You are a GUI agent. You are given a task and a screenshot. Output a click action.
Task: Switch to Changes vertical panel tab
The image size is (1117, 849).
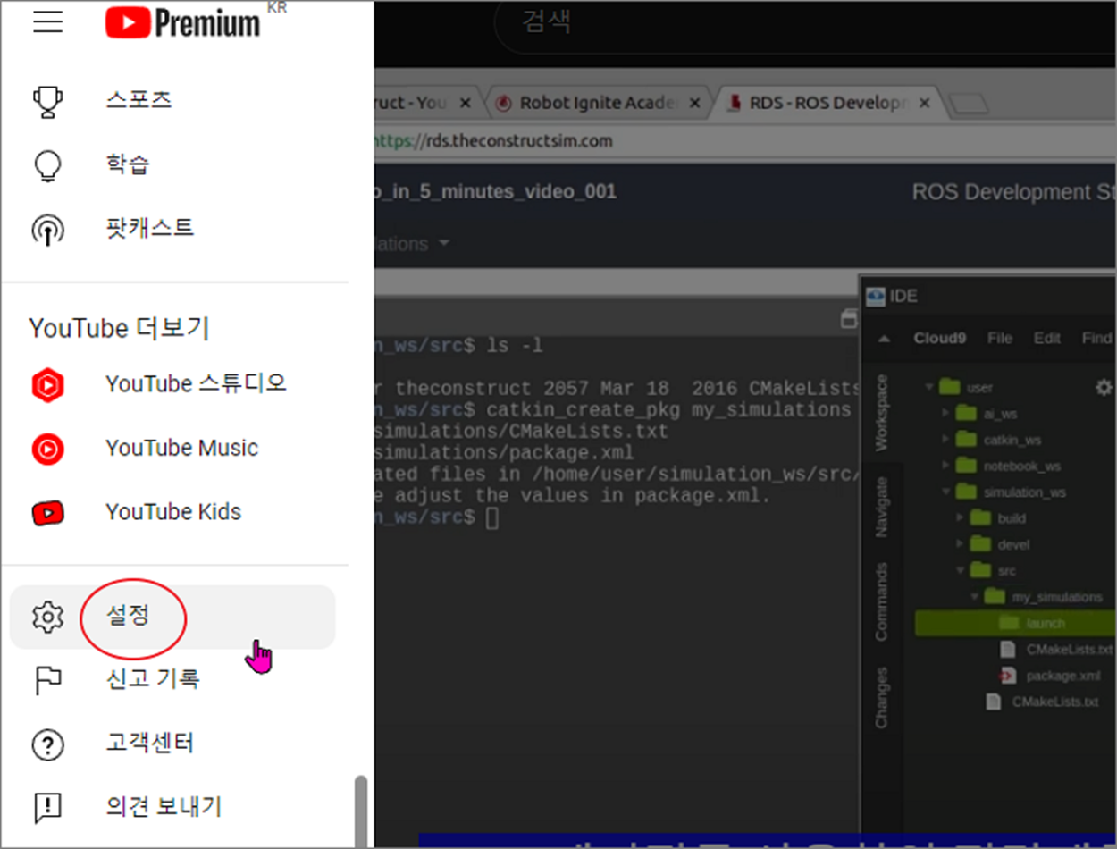[882, 698]
